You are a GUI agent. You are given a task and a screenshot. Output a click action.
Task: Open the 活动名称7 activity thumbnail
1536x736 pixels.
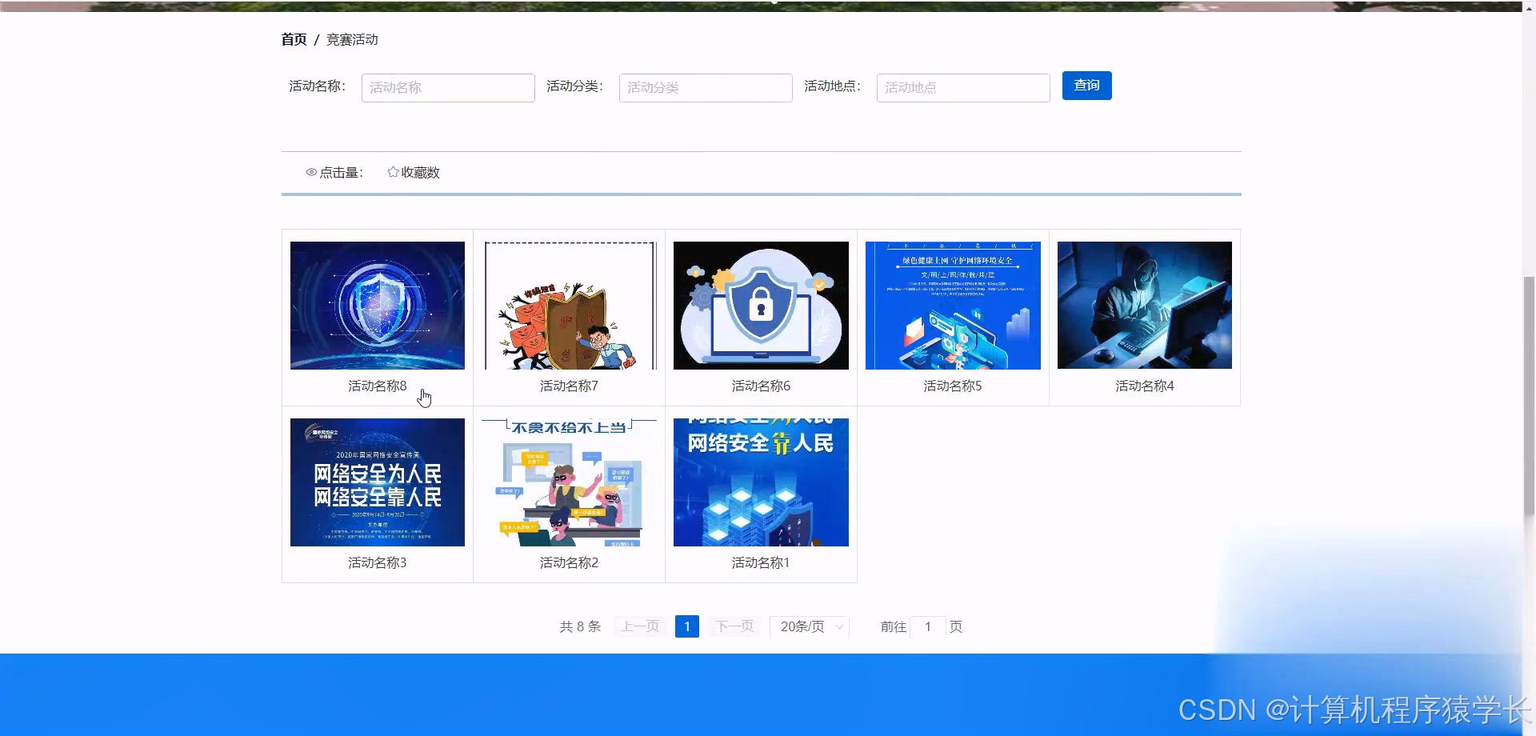(x=569, y=305)
